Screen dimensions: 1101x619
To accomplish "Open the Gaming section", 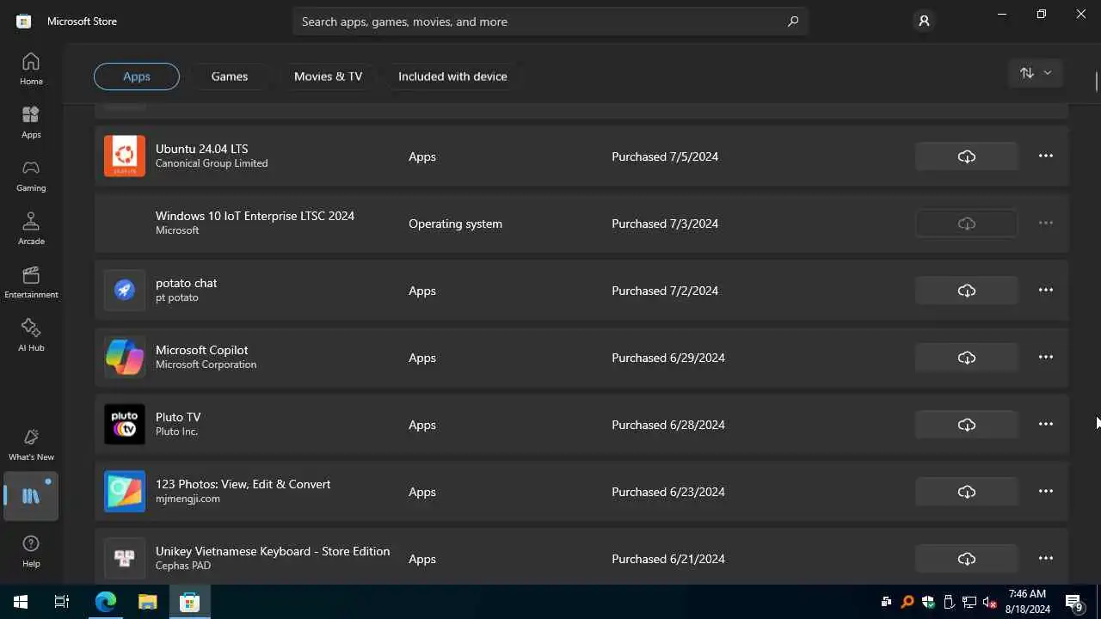I will point(31,175).
